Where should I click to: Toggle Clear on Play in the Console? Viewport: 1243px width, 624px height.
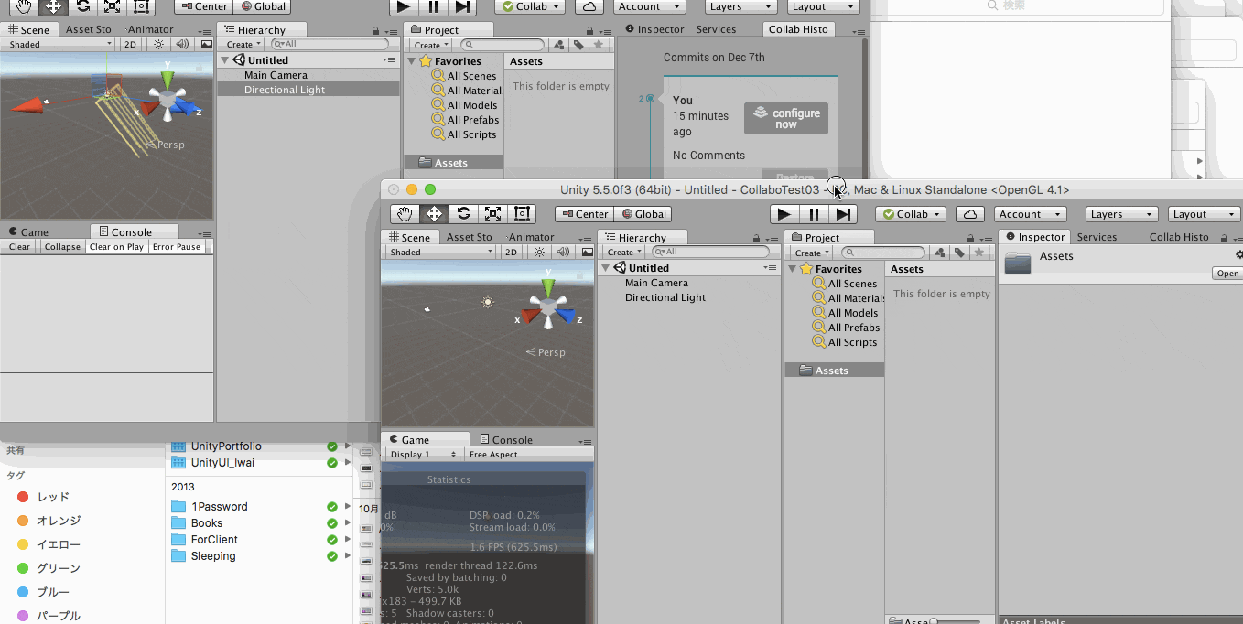point(116,246)
